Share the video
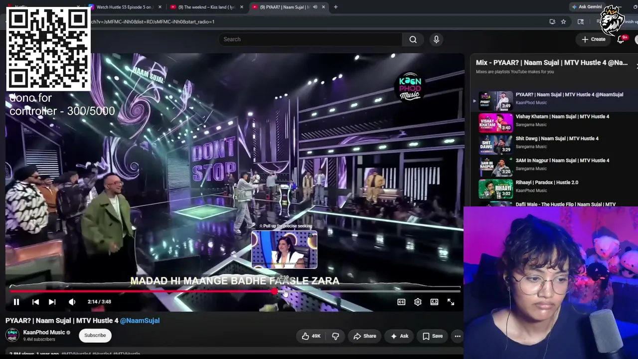638x359 pixels. pyautogui.click(x=365, y=336)
